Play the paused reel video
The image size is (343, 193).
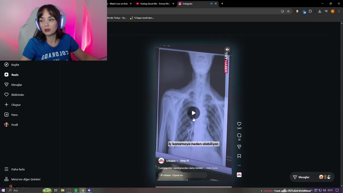(x=193, y=113)
